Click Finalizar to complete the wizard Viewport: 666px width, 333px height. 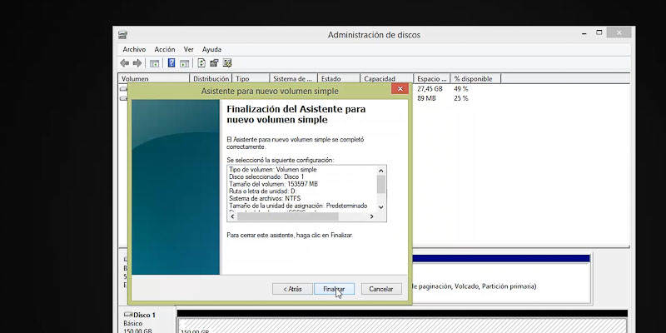click(334, 289)
